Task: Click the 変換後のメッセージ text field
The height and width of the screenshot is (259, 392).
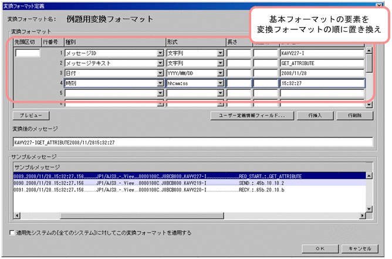Action: click(x=192, y=142)
